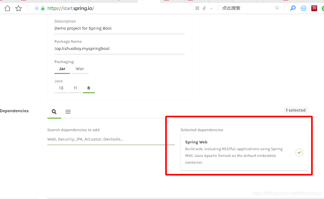Deselect Spring Web via its green checkmark

pos(299,152)
